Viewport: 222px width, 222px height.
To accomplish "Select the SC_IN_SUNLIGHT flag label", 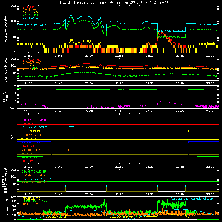I will click(32, 131).
